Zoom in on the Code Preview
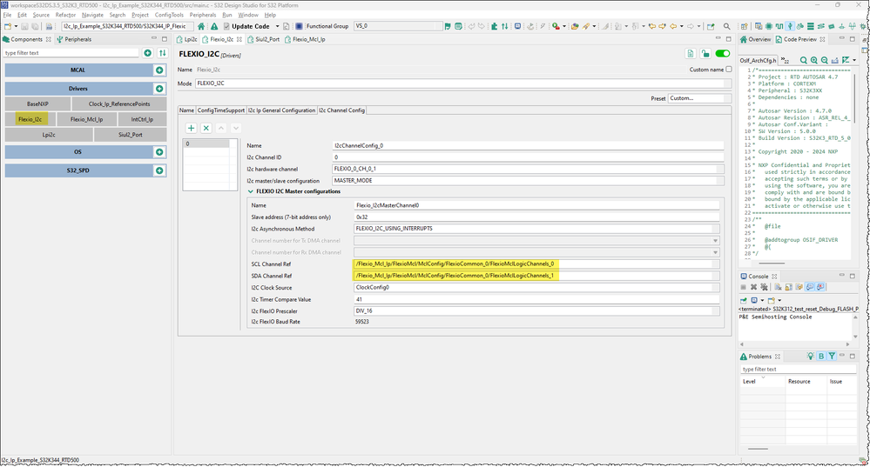Image resolution: width=870 pixels, height=467 pixels. [814, 60]
